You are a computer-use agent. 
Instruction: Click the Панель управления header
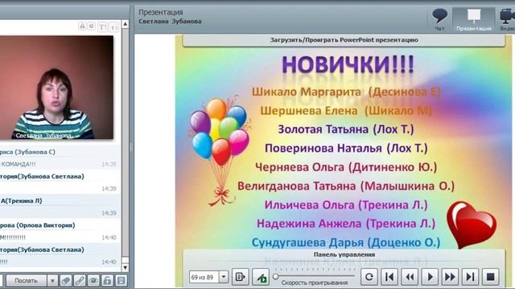[x=344, y=254]
